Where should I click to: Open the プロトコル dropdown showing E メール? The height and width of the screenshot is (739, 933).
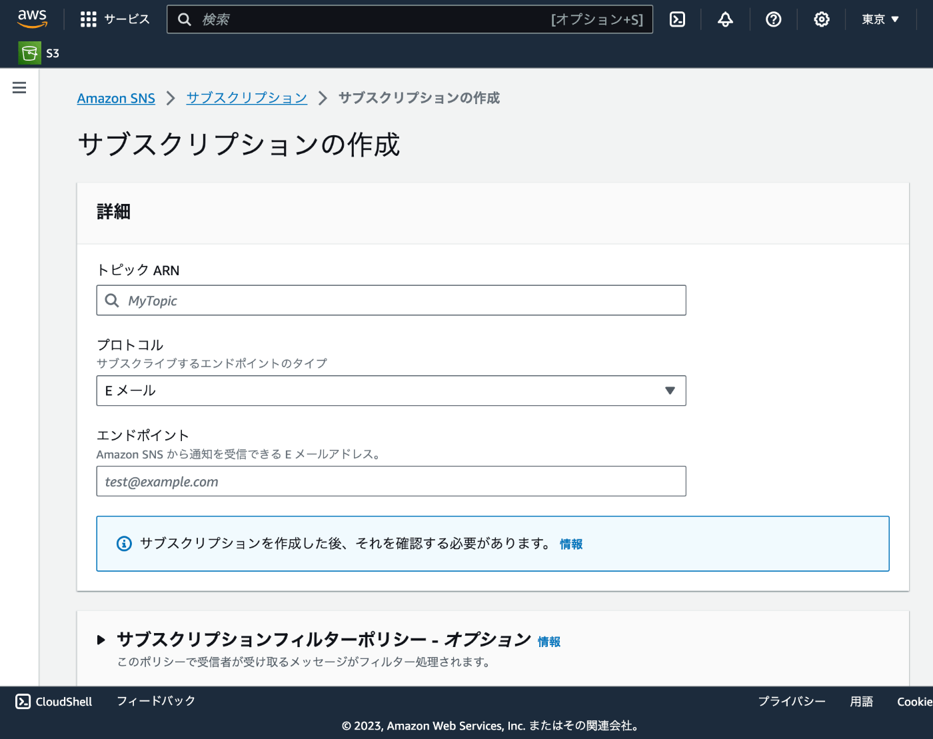tap(391, 390)
